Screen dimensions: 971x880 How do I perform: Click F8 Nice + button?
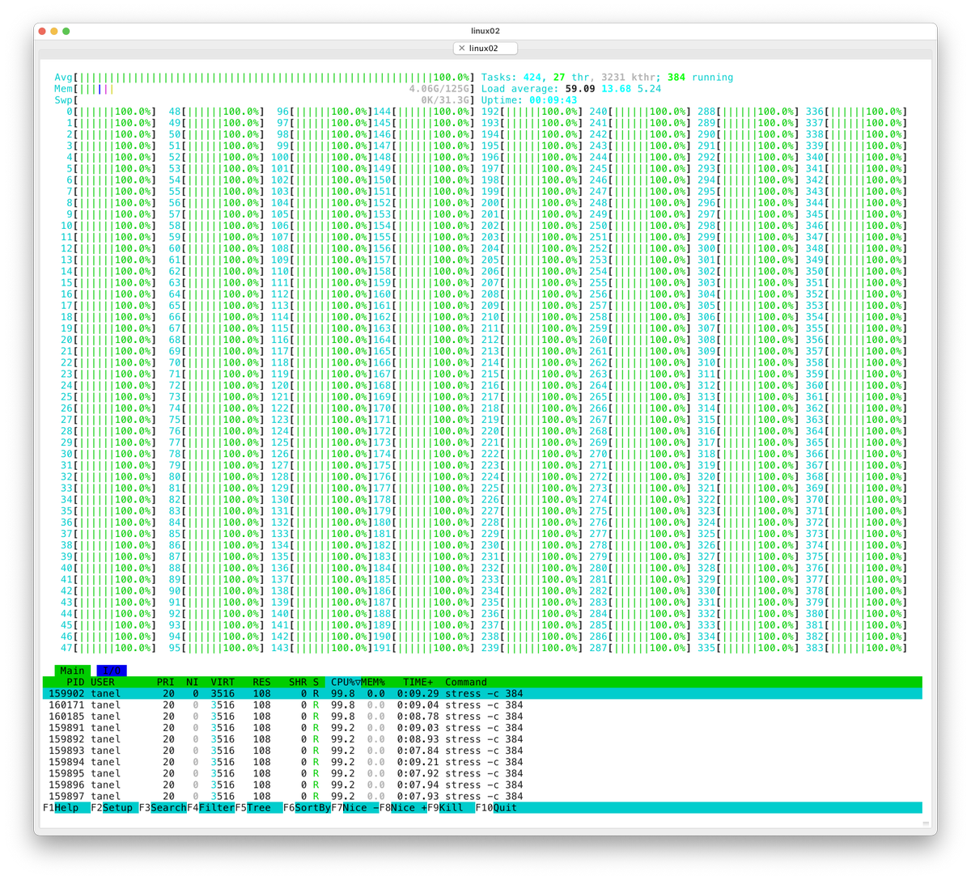[x=403, y=808]
